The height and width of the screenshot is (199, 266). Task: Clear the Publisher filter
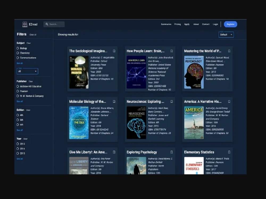pyautogui.click(x=31, y=81)
